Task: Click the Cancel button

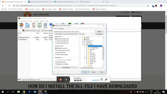Action: pyautogui.click(x=93, y=72)
